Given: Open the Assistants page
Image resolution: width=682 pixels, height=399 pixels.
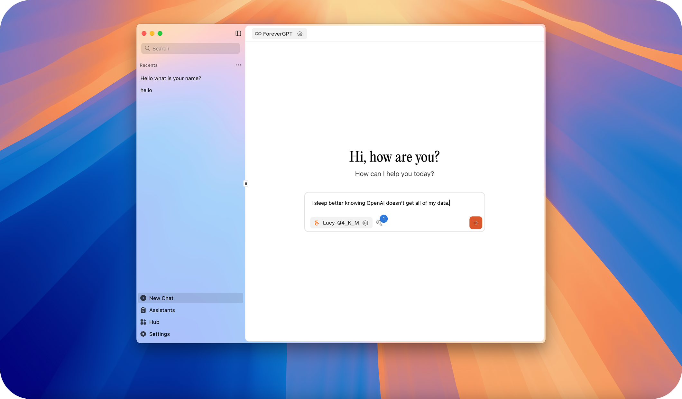Looking at the screenshot, I should (162, 310).
